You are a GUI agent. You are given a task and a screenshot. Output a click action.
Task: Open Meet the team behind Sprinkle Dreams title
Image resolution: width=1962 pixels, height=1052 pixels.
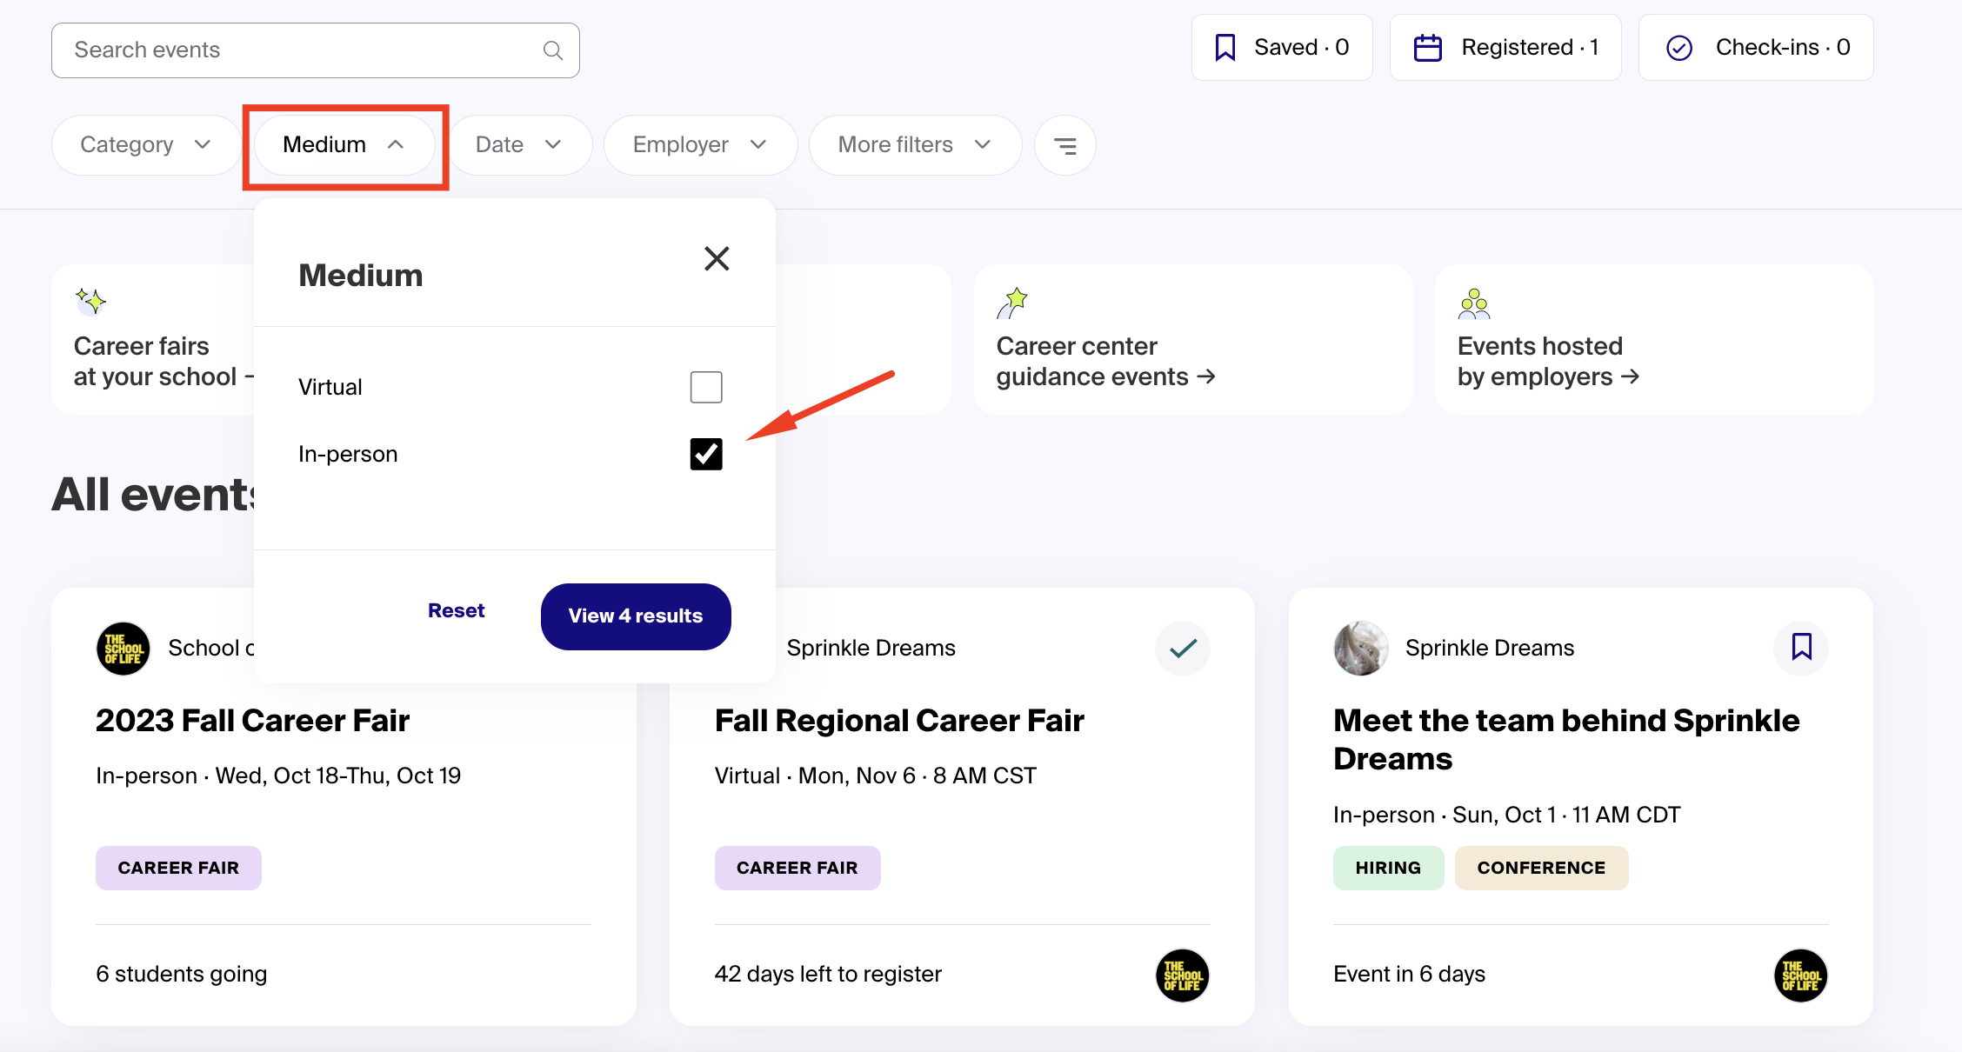click(x=1566, y=740)
